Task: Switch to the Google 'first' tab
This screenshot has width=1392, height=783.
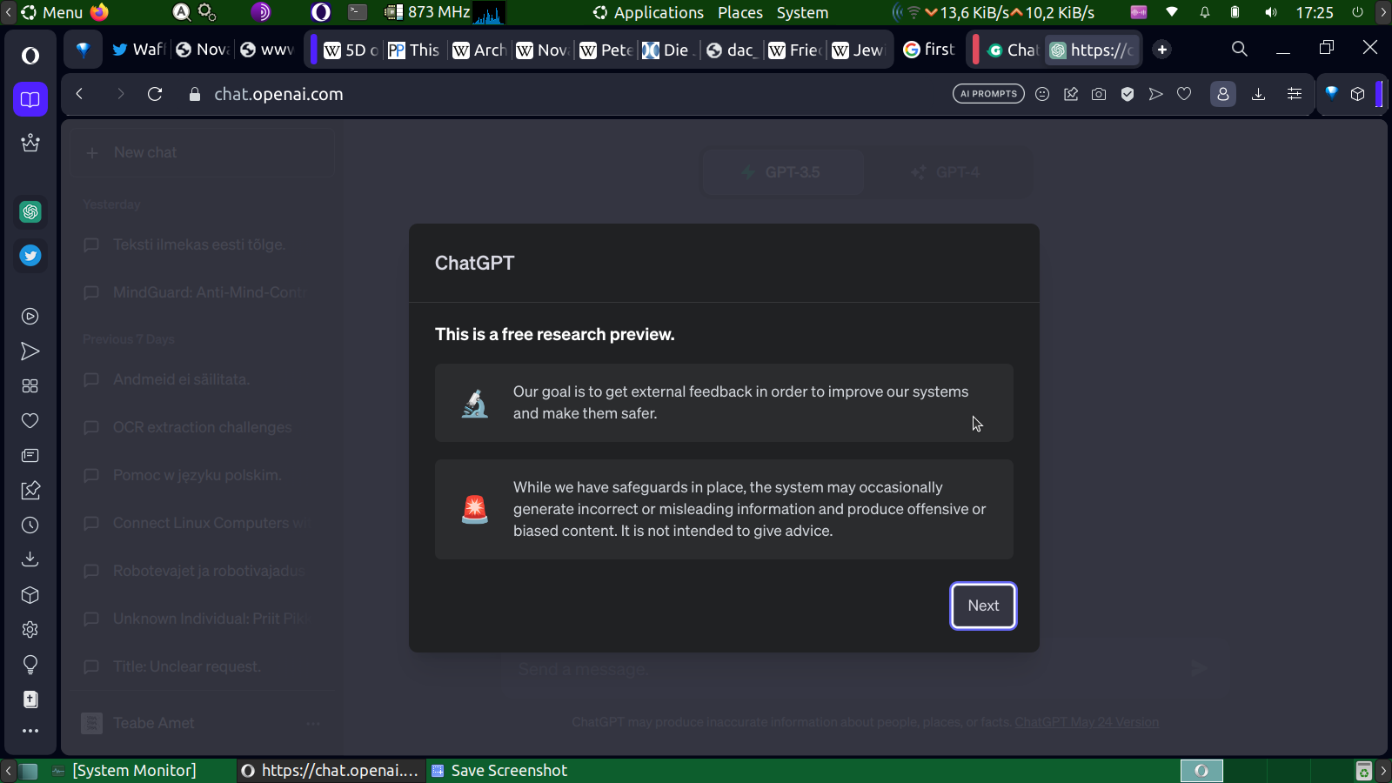Action: pos(929,50)
